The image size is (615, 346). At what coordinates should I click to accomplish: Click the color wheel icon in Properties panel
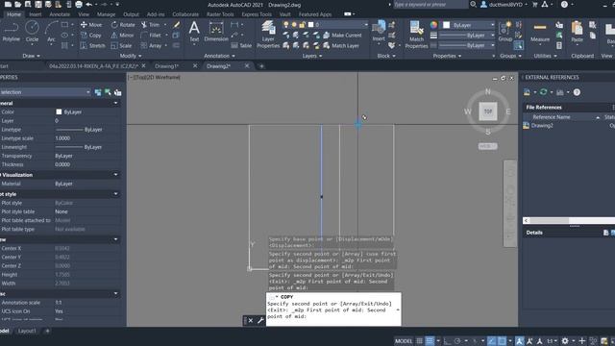[433, 25]
